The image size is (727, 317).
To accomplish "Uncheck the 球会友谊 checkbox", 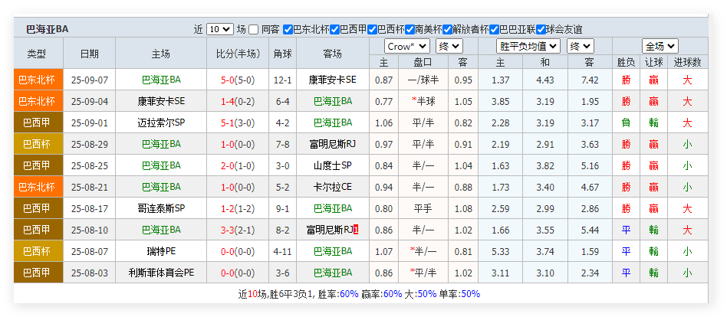I will point(541,29).
